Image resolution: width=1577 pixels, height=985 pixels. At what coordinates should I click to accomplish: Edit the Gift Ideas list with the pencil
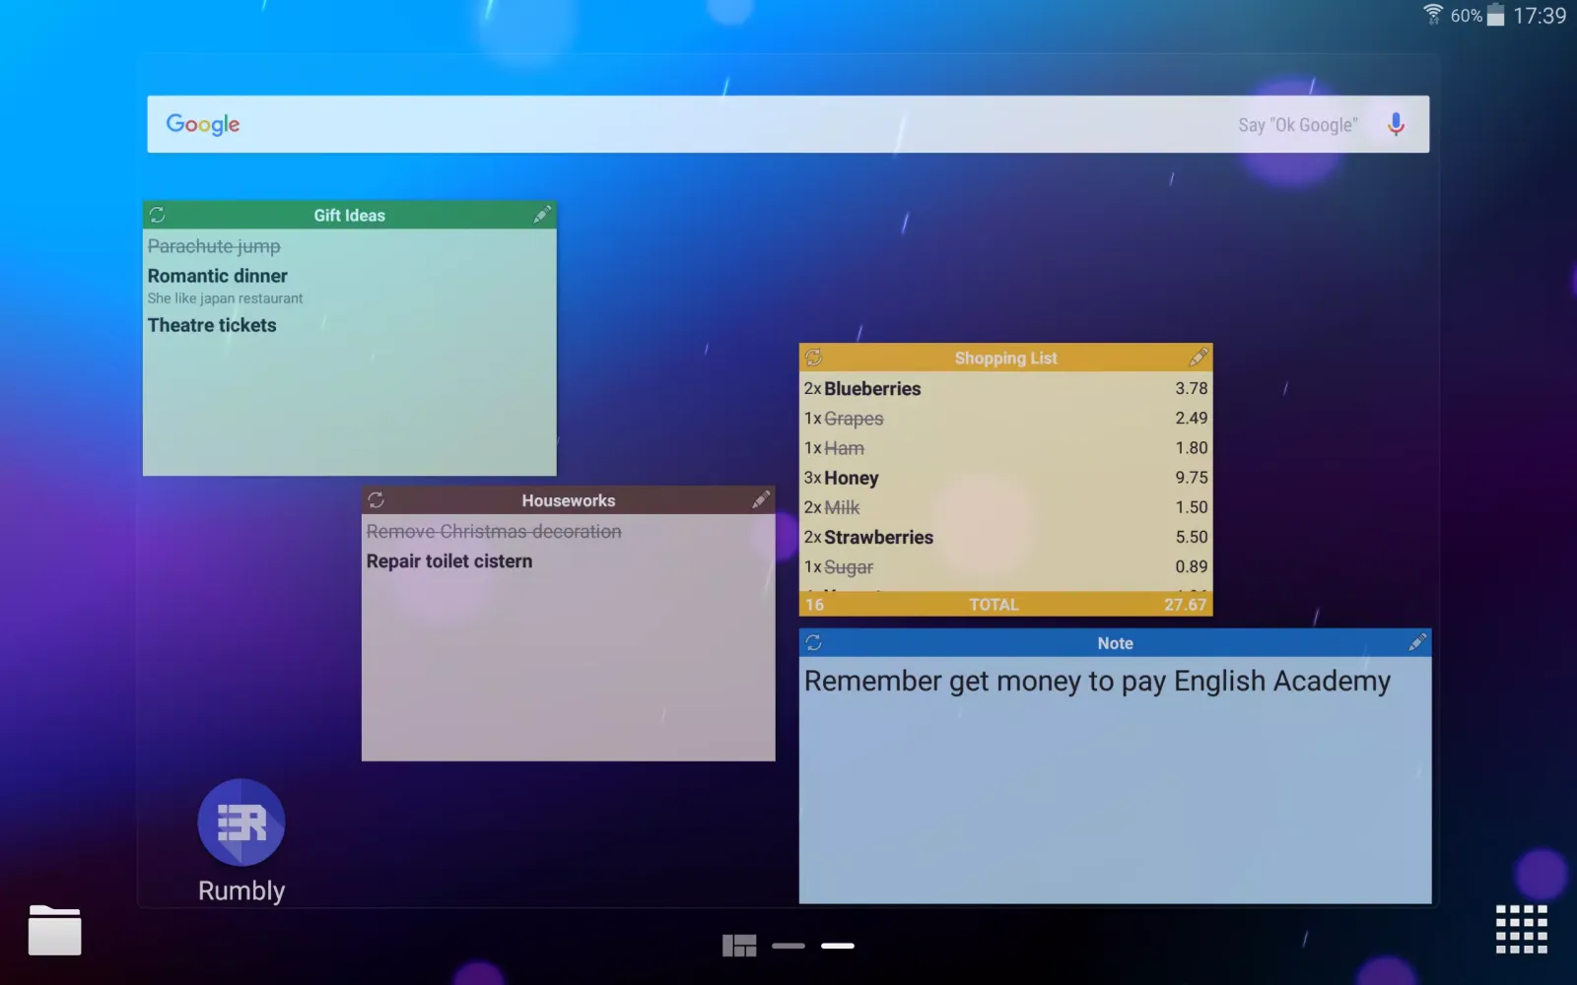point(542,215)
